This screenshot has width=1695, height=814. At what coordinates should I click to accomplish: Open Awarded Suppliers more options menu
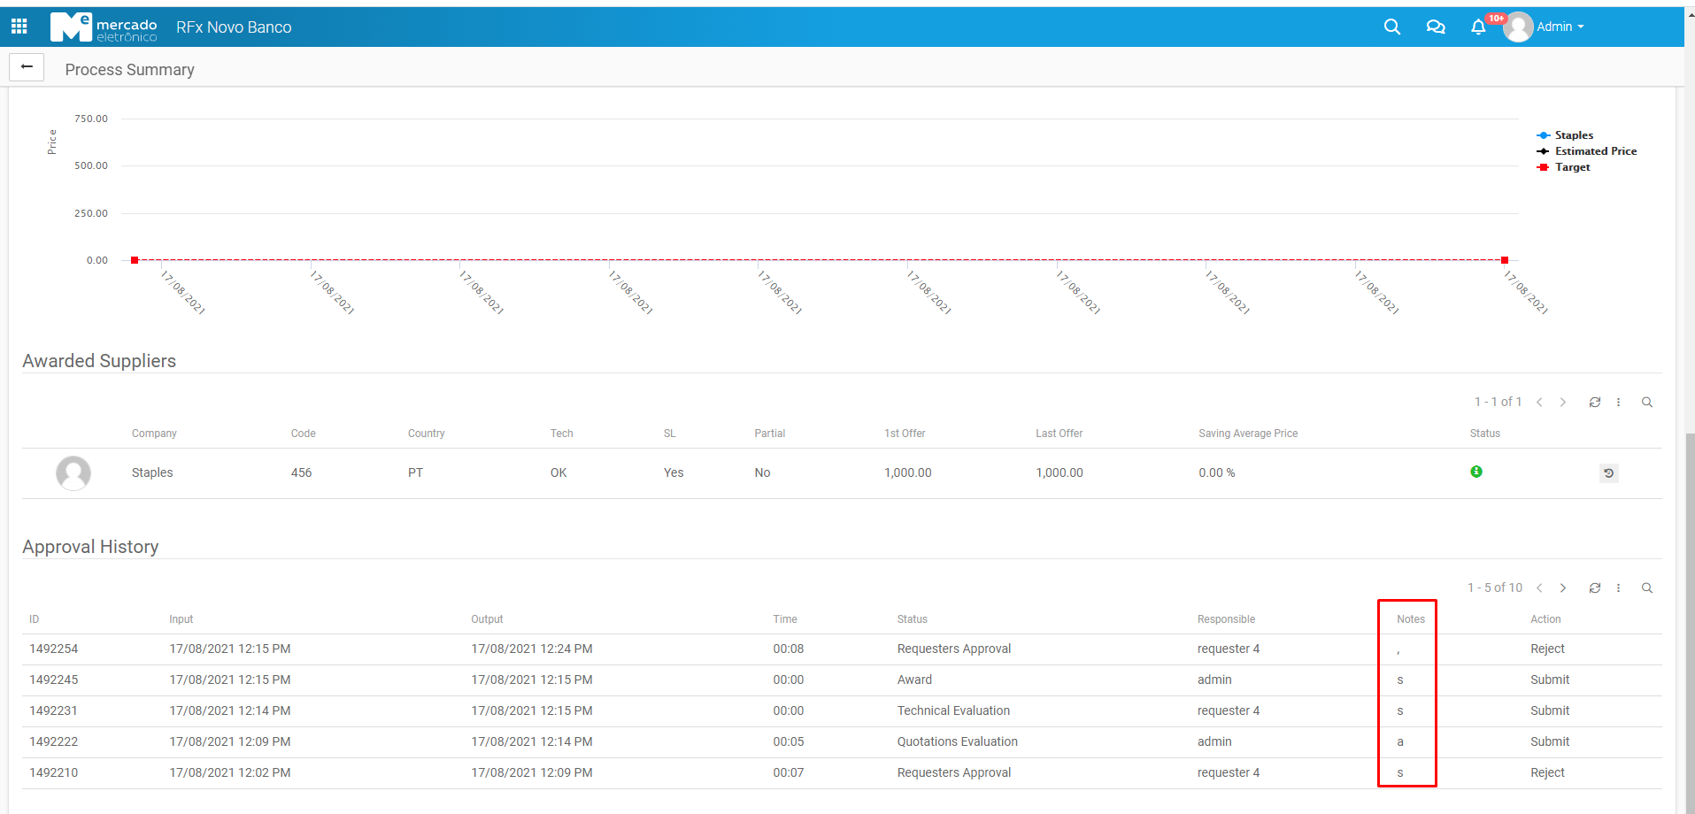[x=1618, y=402]
